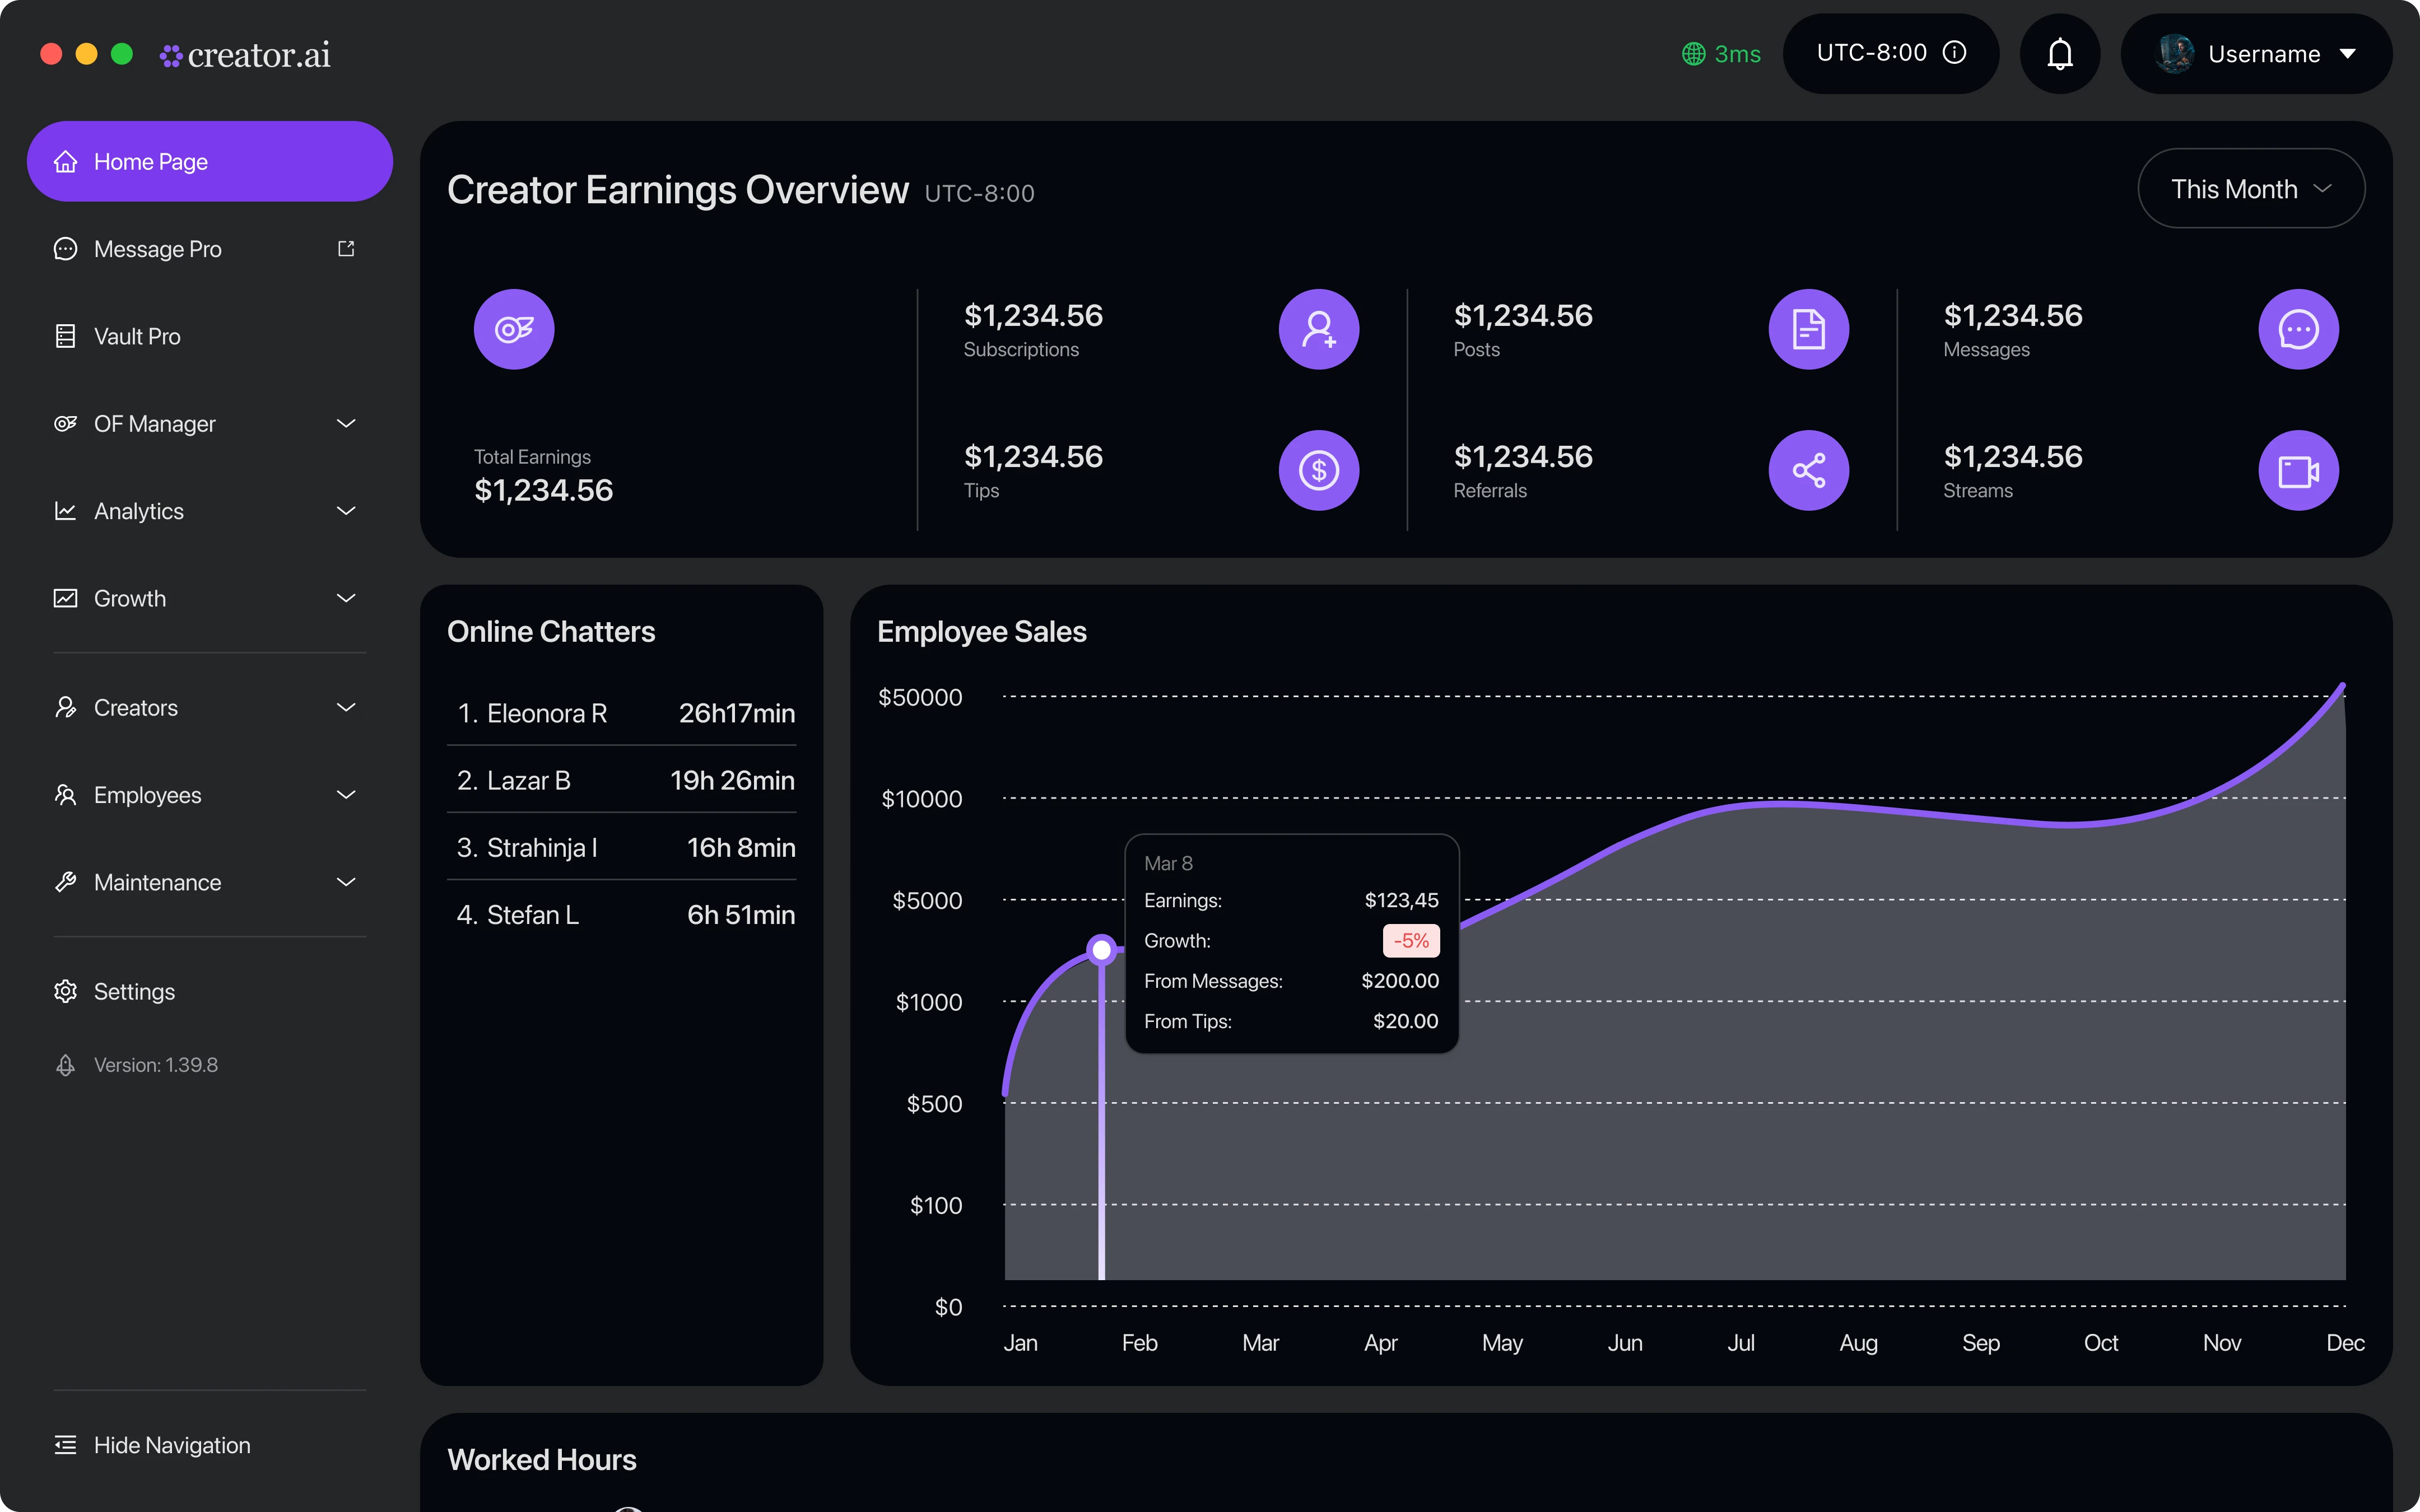Click the notification bell icon
Screen dimensions: 2420x1512
click(2059, 54)
